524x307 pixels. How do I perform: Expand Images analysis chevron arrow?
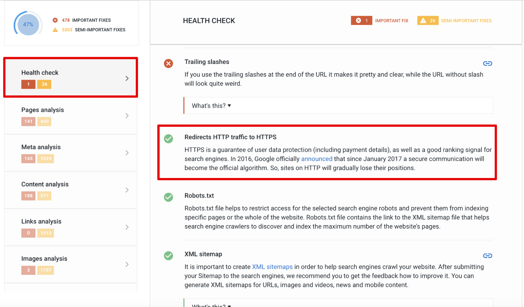click(127, 264)
